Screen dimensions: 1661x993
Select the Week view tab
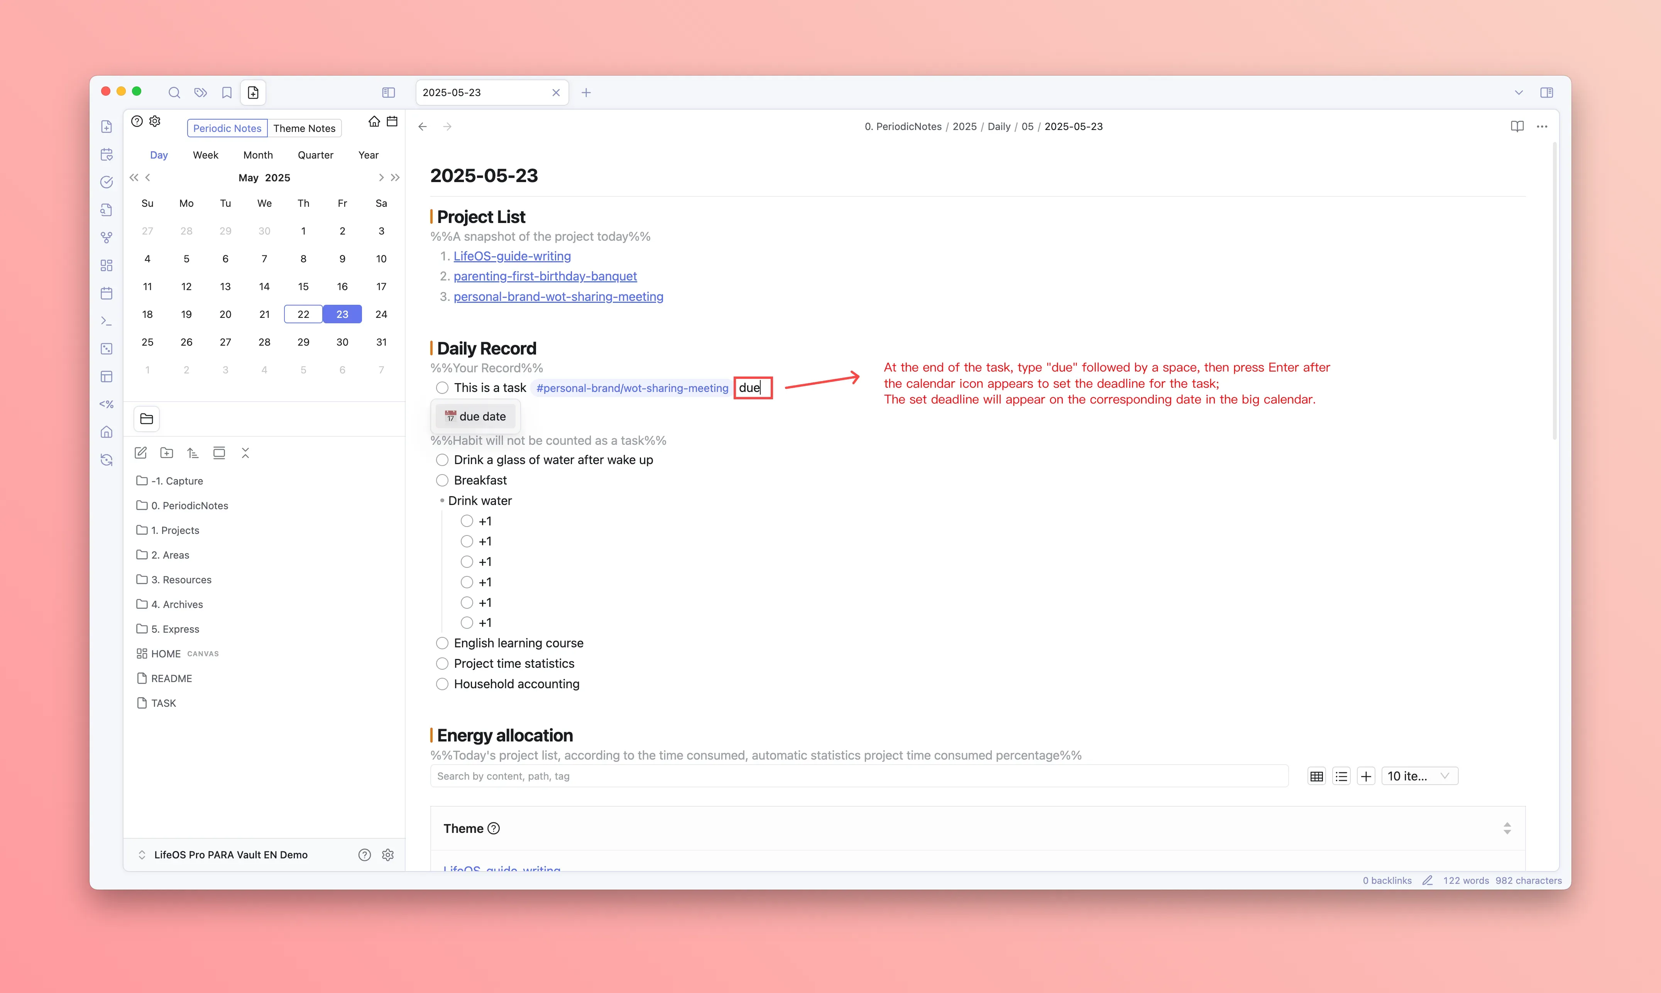point(205,155)
